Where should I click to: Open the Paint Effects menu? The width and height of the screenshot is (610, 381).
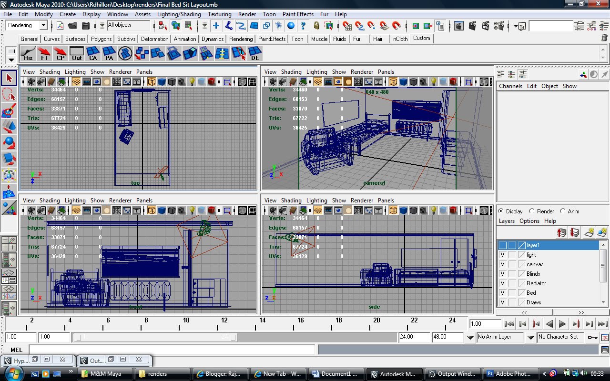[298, 14]
